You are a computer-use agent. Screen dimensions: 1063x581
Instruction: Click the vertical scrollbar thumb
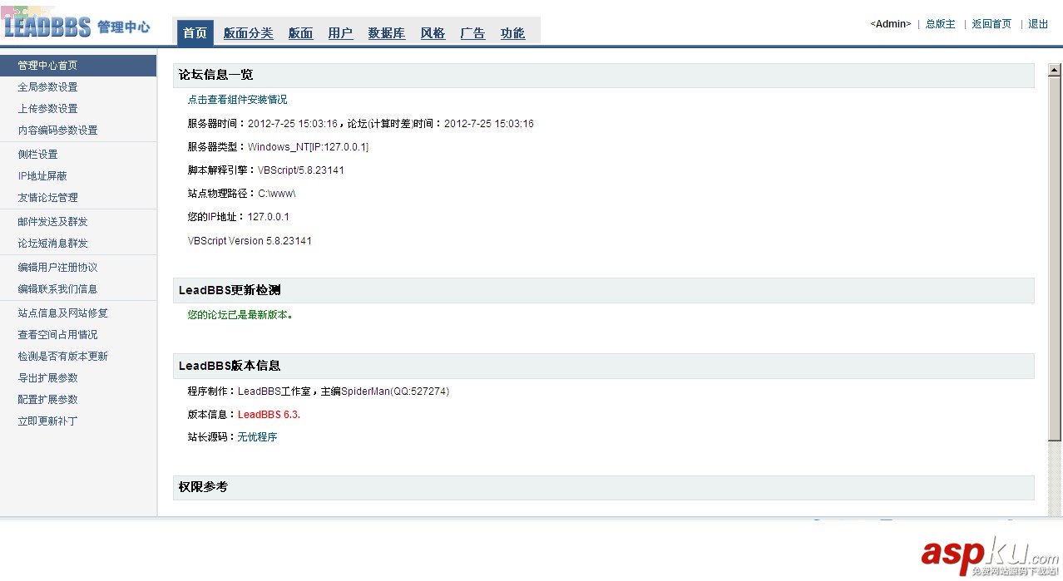coord(1055,258)
